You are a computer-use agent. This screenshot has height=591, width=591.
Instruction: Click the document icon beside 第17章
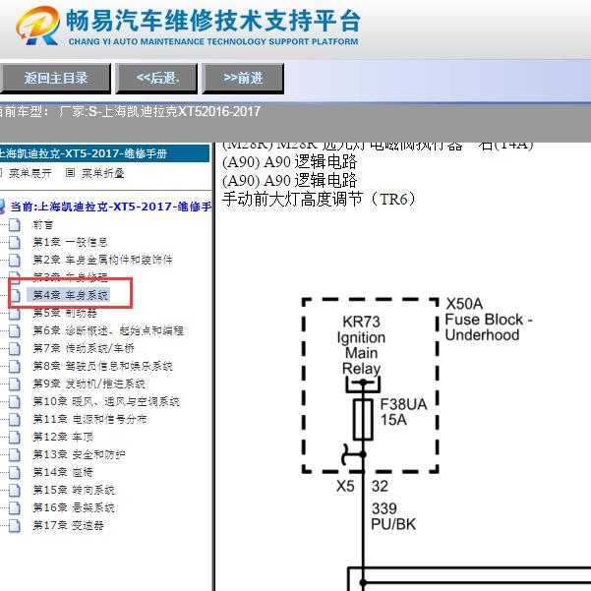(x=15, y=526)
